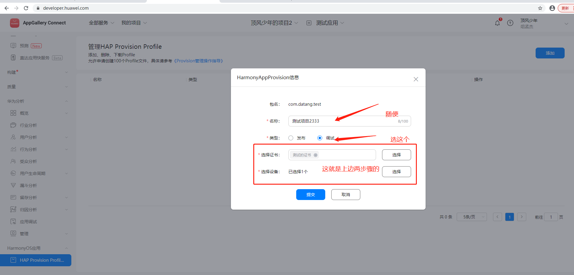
Task: Expand the 顶风少年 account menu
Action: pos(566,23)
